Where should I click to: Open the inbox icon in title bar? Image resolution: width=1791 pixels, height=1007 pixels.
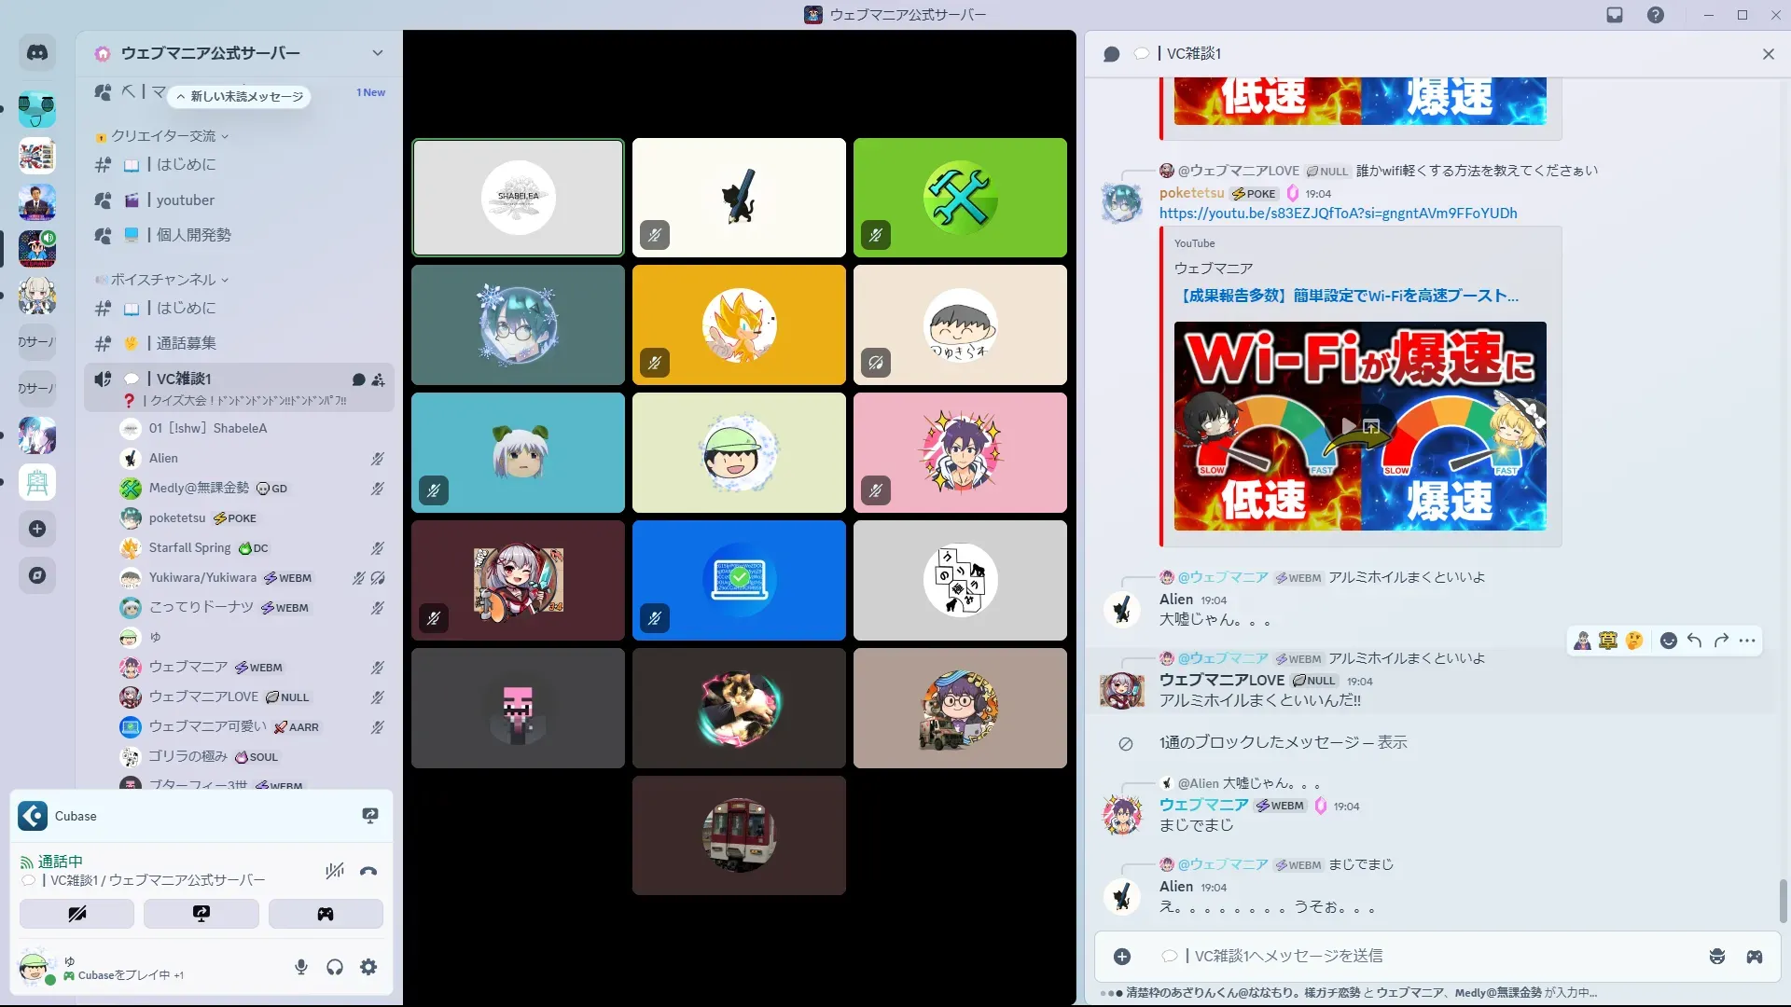pyautogui.click(x=1615, y=15)
